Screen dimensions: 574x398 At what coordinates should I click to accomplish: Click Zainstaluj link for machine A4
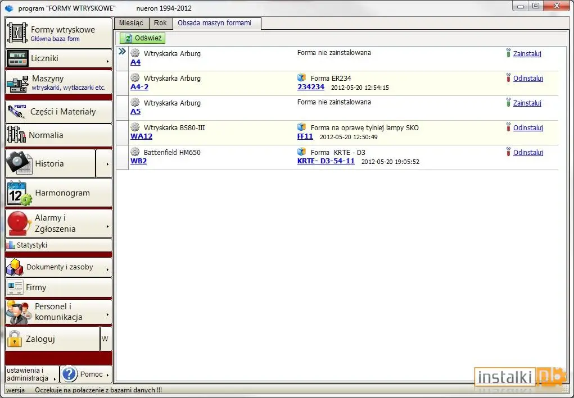527,53
